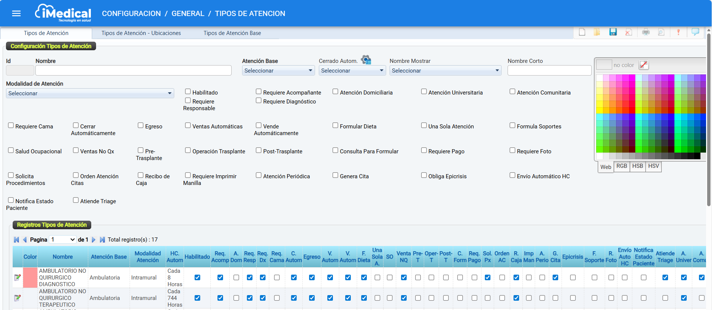The image size is (712, 310).
Task: Go to last page of records
Action: pyautogui.click(x=102, y=240)
